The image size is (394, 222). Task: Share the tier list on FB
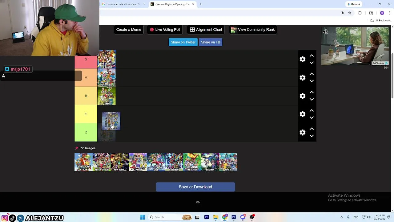point(211,42)
